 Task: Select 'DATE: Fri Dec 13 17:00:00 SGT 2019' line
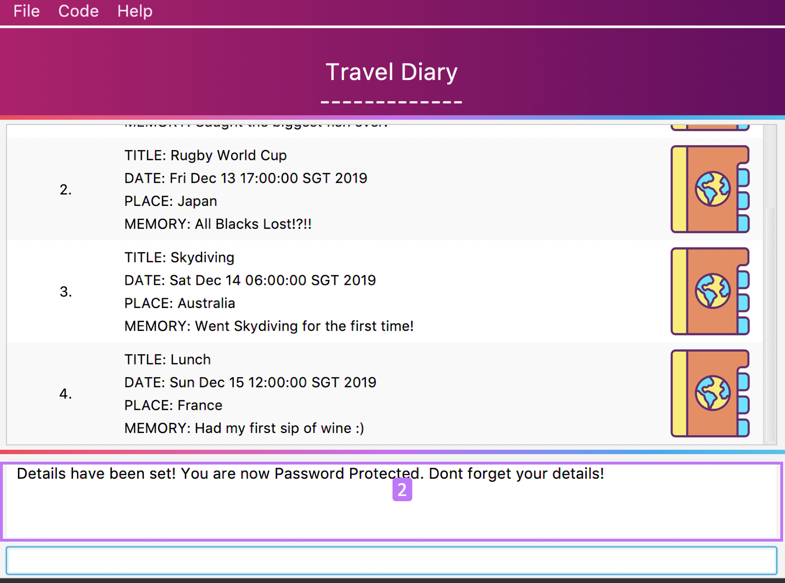tap(246, 178)
